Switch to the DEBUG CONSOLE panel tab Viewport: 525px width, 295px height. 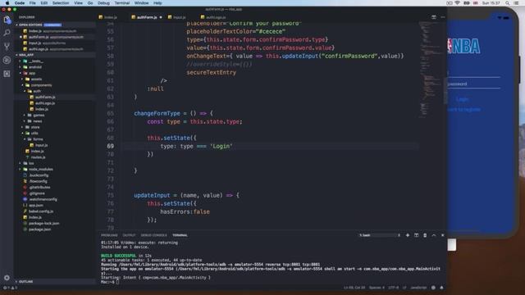(153, 235)
